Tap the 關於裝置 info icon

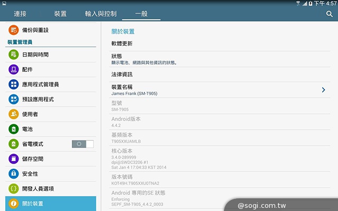[x=14, y=204]
